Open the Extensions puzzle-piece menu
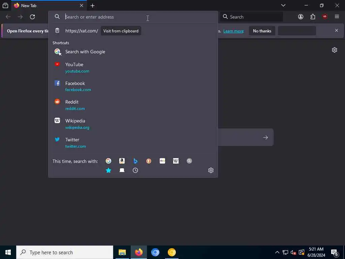This screenshot has height=259, width=345. [313, 17]
